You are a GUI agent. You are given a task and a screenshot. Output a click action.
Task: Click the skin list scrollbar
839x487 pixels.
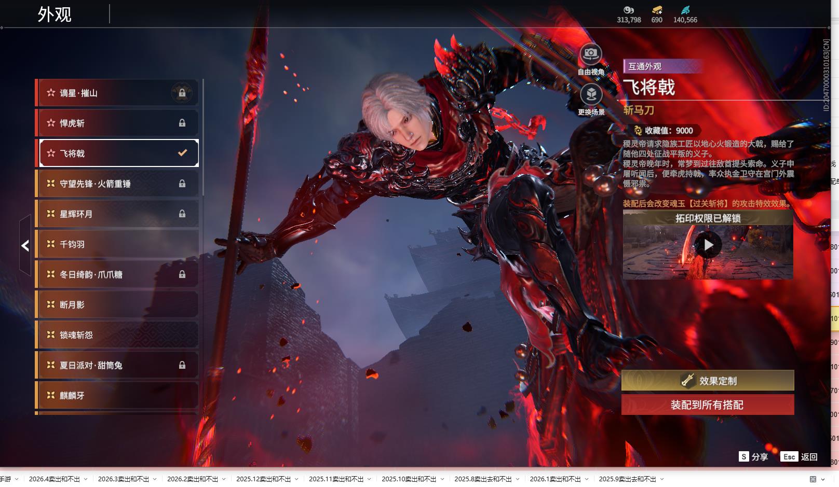[x=202, y=137]
